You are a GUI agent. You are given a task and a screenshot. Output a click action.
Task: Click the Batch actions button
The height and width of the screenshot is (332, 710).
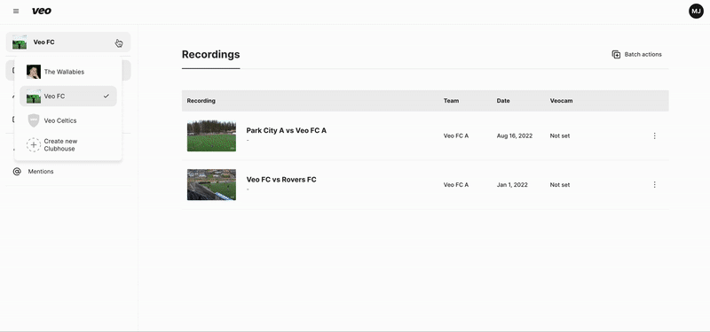pos(636,54)
